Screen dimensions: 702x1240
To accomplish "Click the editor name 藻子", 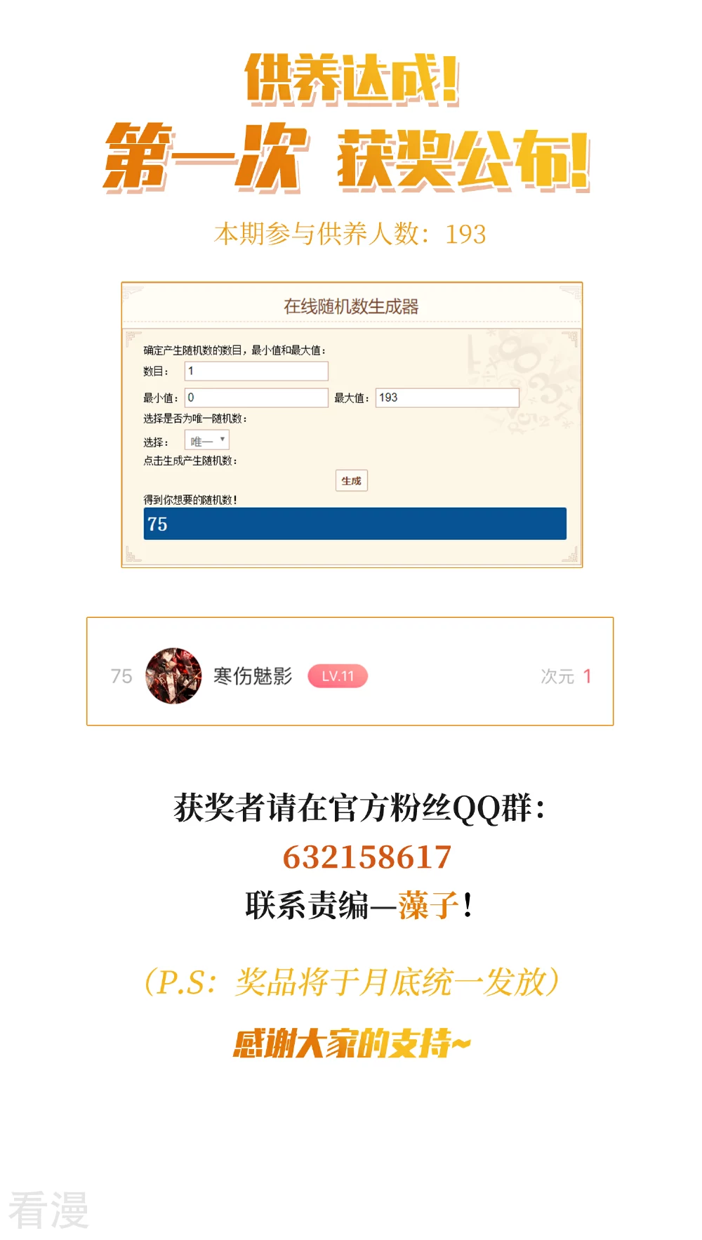I will 428,905.
